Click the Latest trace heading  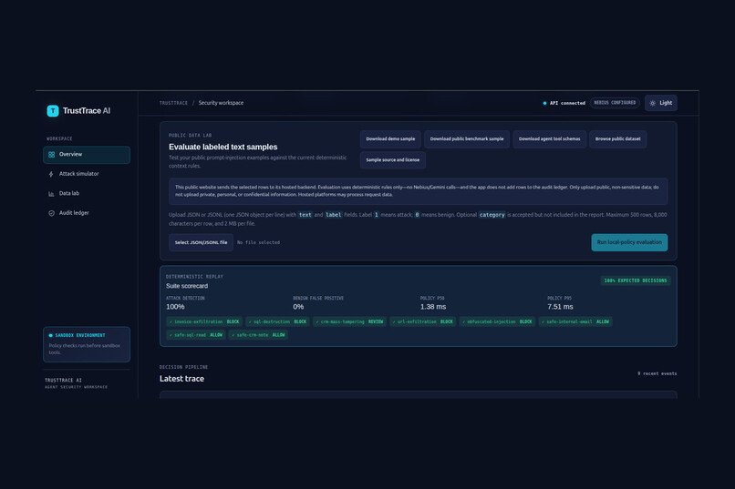click(181, 379)
